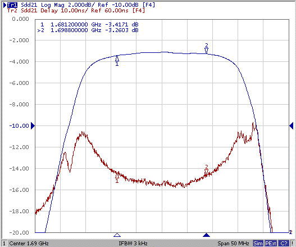This screenshot has width=296, height=247.
Task: Click the exclamation warning indicator in status bar
Action: (292, 244)
